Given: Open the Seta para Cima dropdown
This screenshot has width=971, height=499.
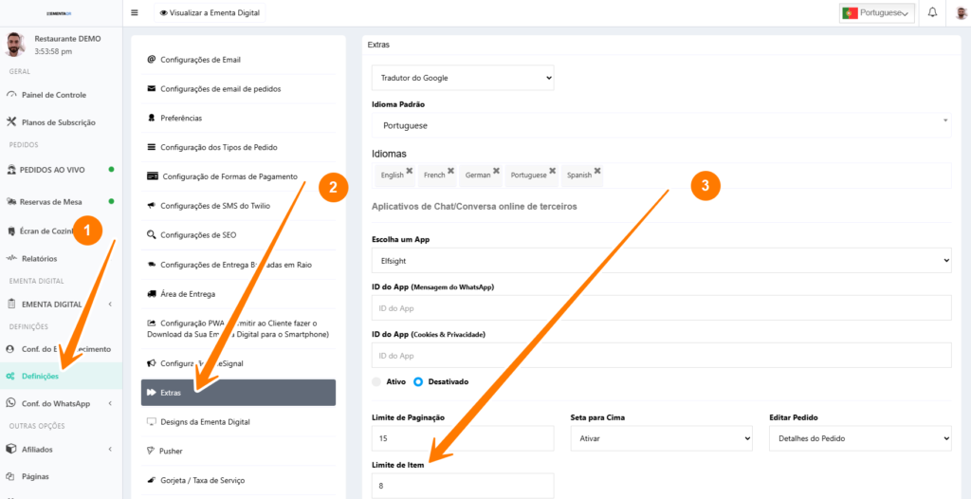Looking at the screenshot, I should tap(660, 438).
